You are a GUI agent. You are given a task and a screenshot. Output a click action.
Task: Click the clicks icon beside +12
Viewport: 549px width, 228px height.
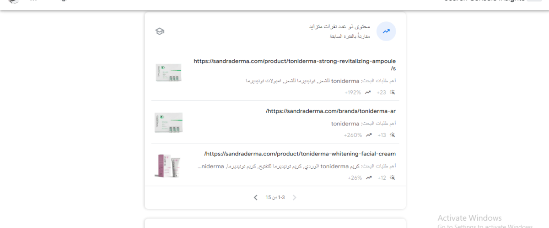click(392, 177)
